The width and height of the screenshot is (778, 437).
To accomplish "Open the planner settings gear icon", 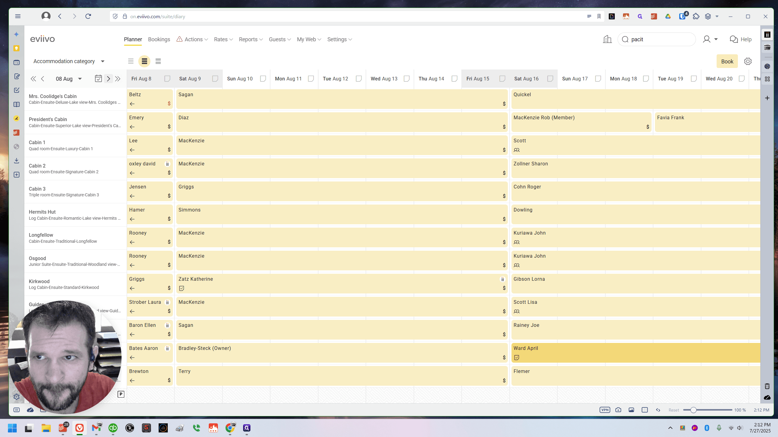I will (748, 61).
